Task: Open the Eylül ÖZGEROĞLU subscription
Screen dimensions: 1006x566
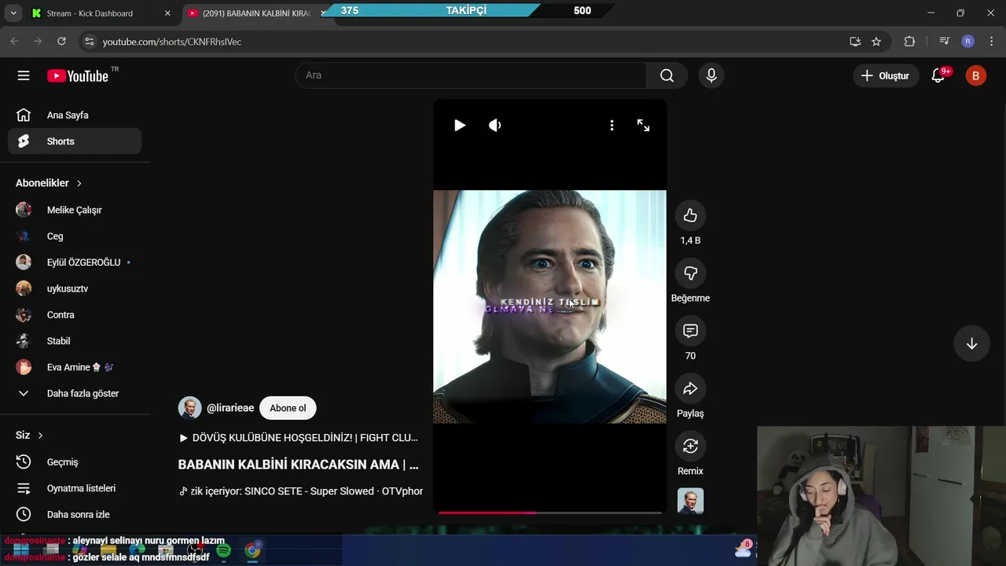Action: tap(75, 263)
